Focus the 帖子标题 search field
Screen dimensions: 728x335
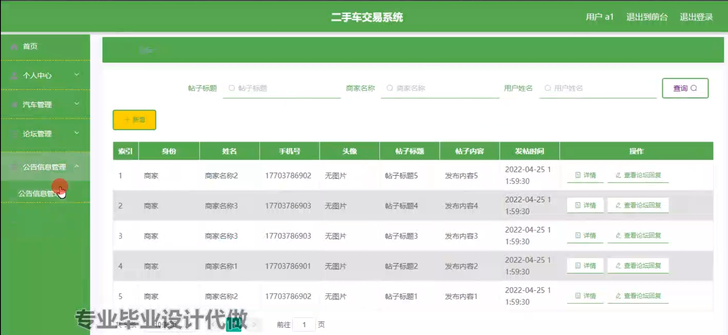[x=282, y=88]
